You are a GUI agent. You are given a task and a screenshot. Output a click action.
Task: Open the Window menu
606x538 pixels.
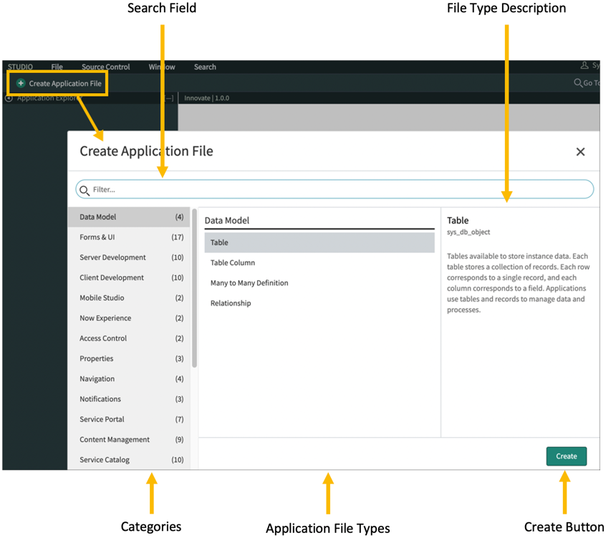point(161,67)
